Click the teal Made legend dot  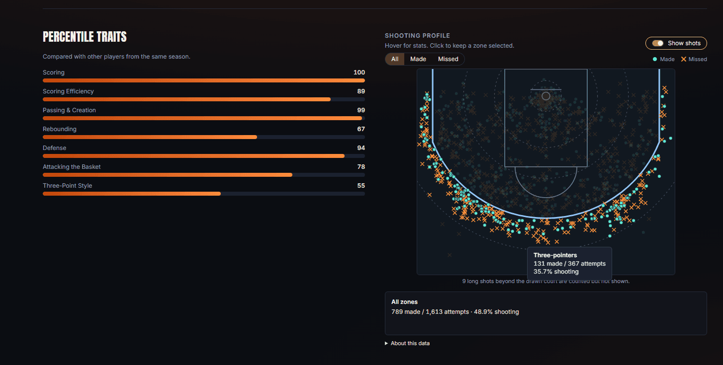[655, 59]
